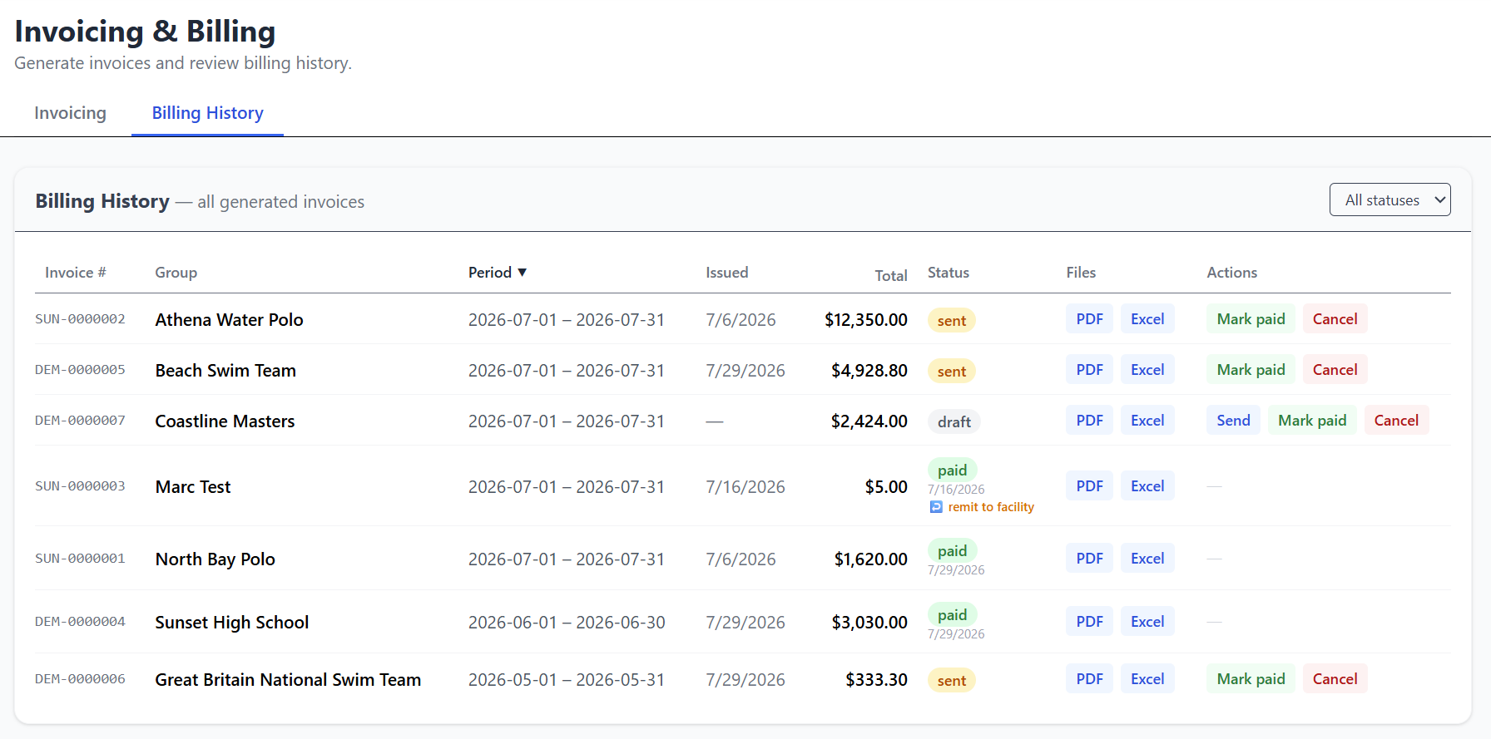Select invoice number SUN-0000003

click(80, 486)
